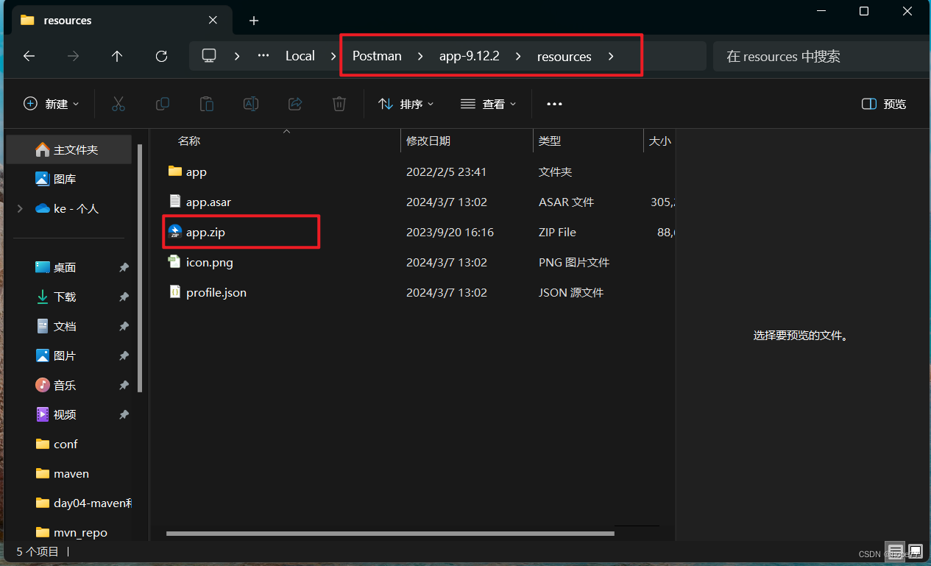
Task: Click the Paste clipboard icon
Action: (207, 104)
